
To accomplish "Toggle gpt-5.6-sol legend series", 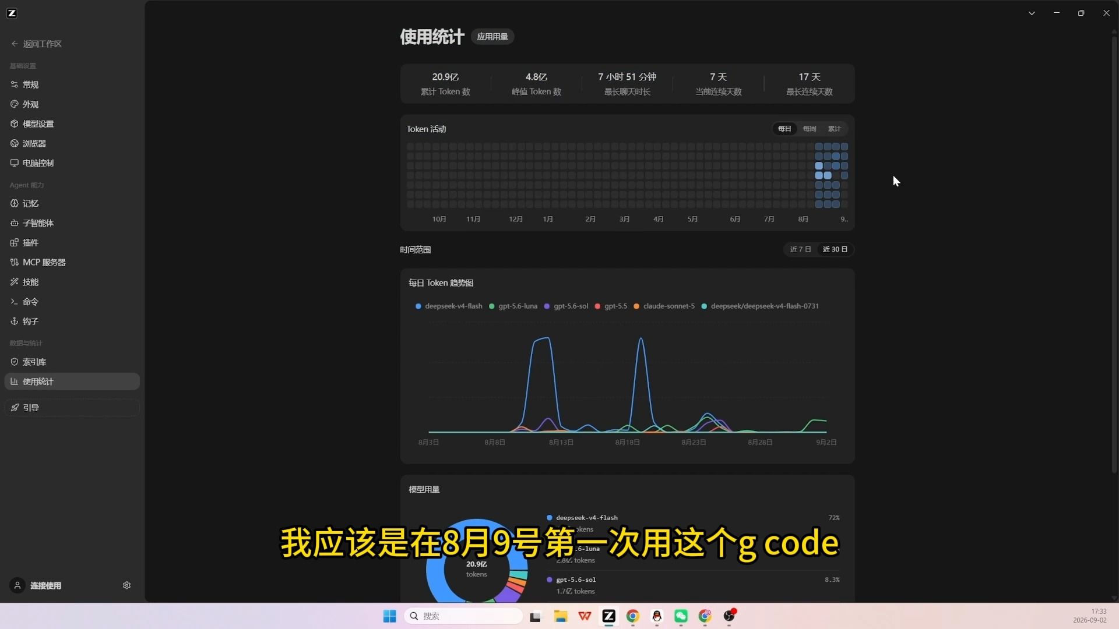I will coord(566,306).
